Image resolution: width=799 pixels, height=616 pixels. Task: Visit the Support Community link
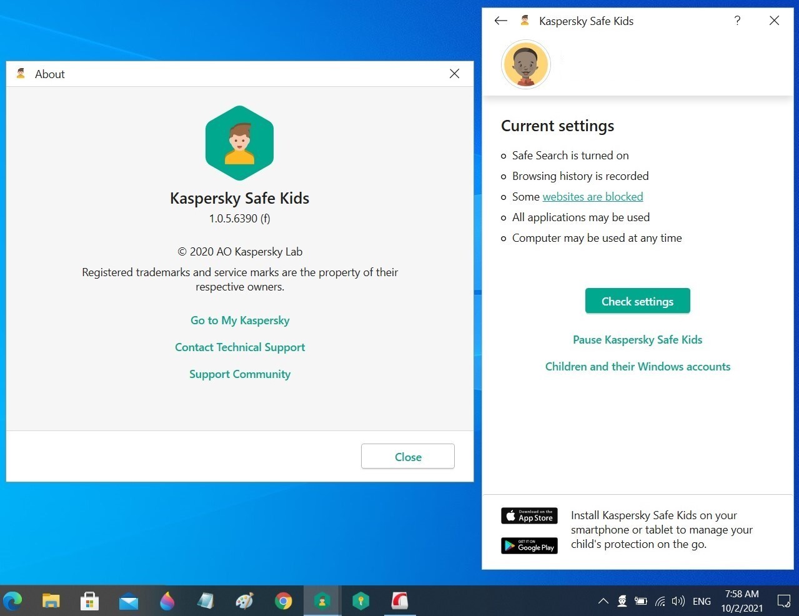pyautogui.click(x=240, y=374)
